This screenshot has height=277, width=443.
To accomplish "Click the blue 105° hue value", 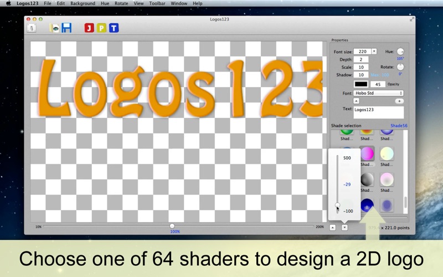I will pos(400,59).
